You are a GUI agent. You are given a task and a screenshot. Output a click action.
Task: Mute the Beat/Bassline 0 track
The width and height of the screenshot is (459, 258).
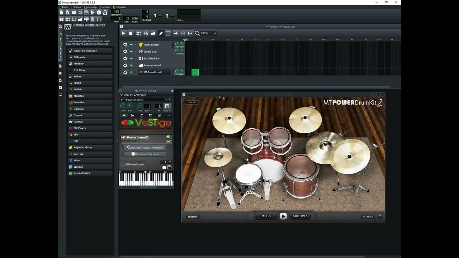coord(131,58)
